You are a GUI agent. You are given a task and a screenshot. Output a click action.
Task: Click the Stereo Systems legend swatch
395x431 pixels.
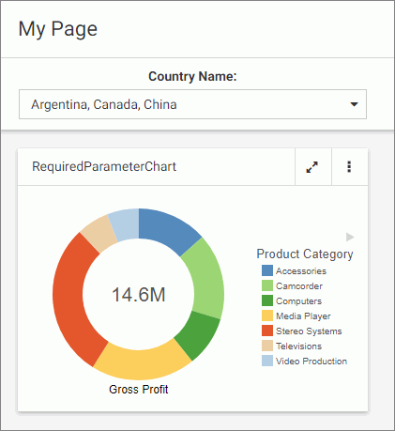267,331
